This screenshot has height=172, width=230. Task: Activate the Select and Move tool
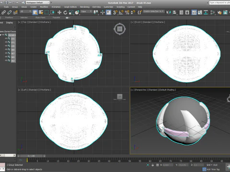(59, 12)
